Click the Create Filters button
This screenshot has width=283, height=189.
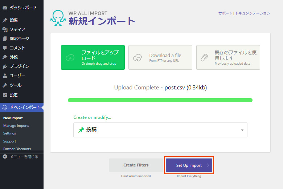pyautogui.click(x=136, y=165)
